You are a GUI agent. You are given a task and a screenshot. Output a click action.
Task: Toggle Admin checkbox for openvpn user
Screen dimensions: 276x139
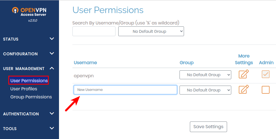tap(265, 74)
